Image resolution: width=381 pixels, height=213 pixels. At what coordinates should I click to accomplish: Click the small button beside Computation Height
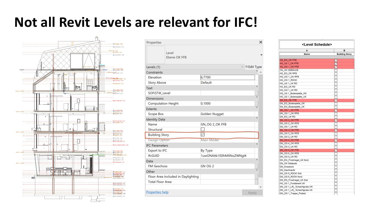tap(256, 104)
